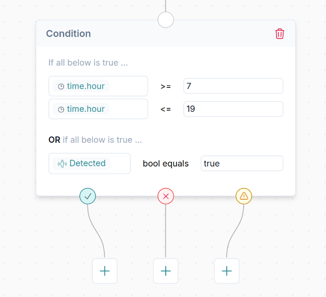Click the motion sensor icon beside Detected

tap(63, 164)
